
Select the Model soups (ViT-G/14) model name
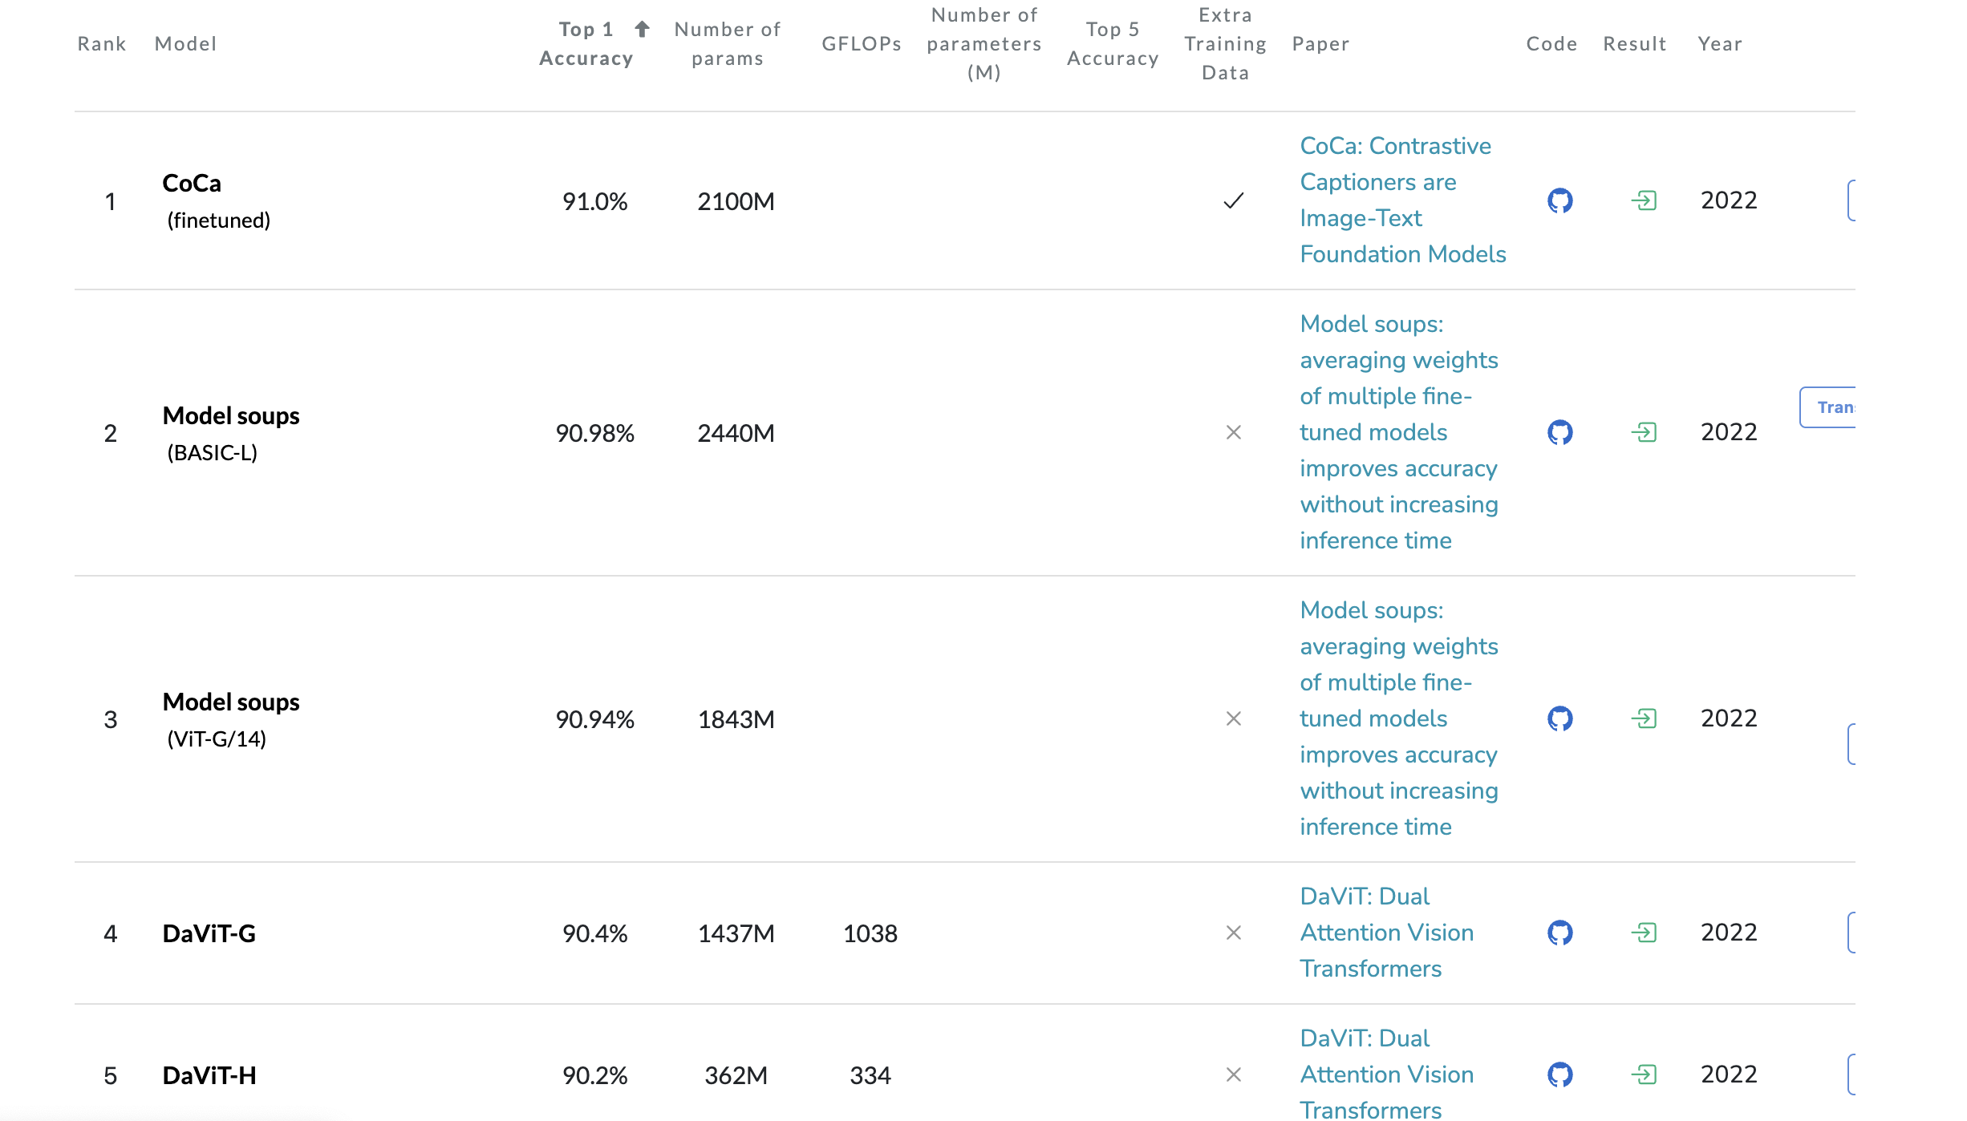[231, 720]
